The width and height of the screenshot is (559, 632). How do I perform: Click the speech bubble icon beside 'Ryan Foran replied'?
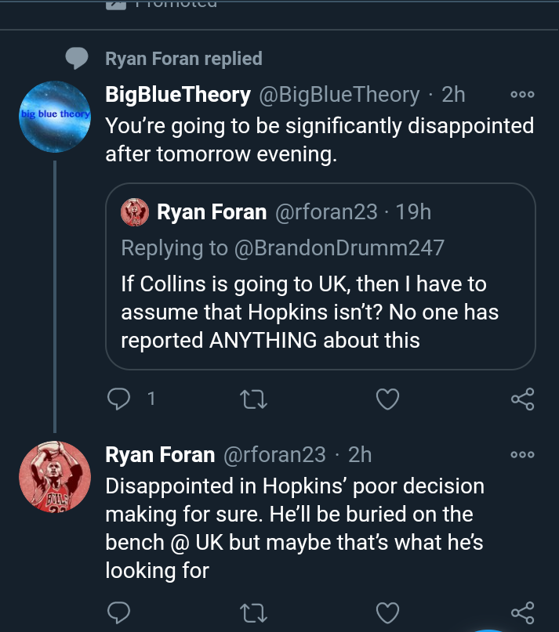point(76,59)
